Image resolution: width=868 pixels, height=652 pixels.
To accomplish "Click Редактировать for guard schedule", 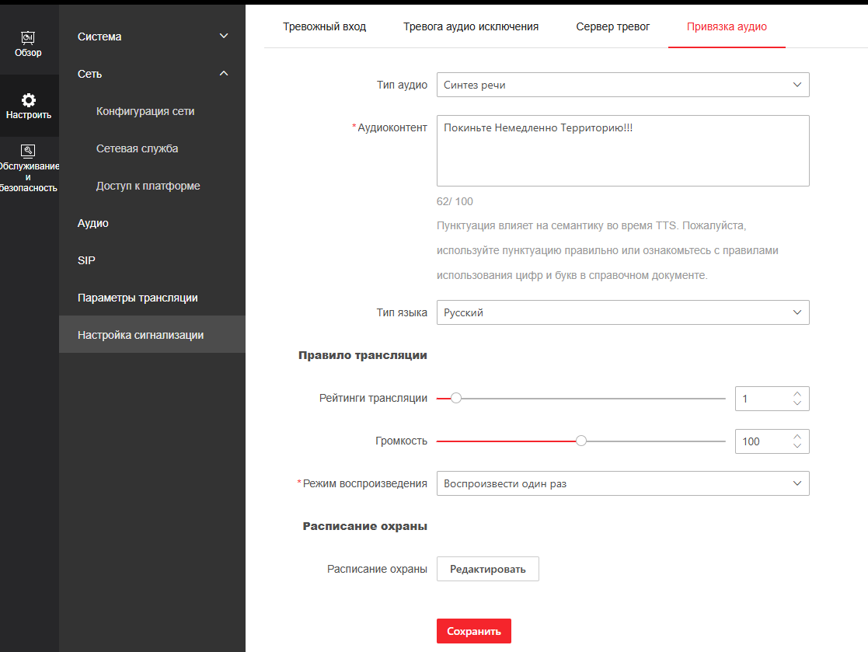I will (x=487, y=569).
